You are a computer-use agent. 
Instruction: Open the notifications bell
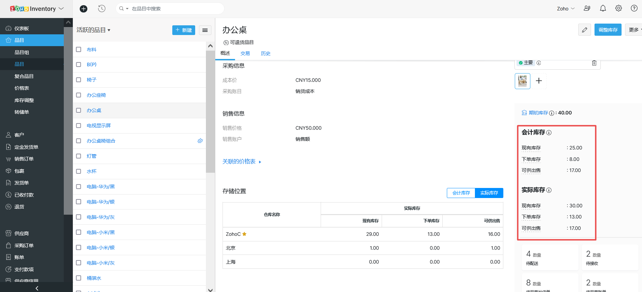coord(603,8)
